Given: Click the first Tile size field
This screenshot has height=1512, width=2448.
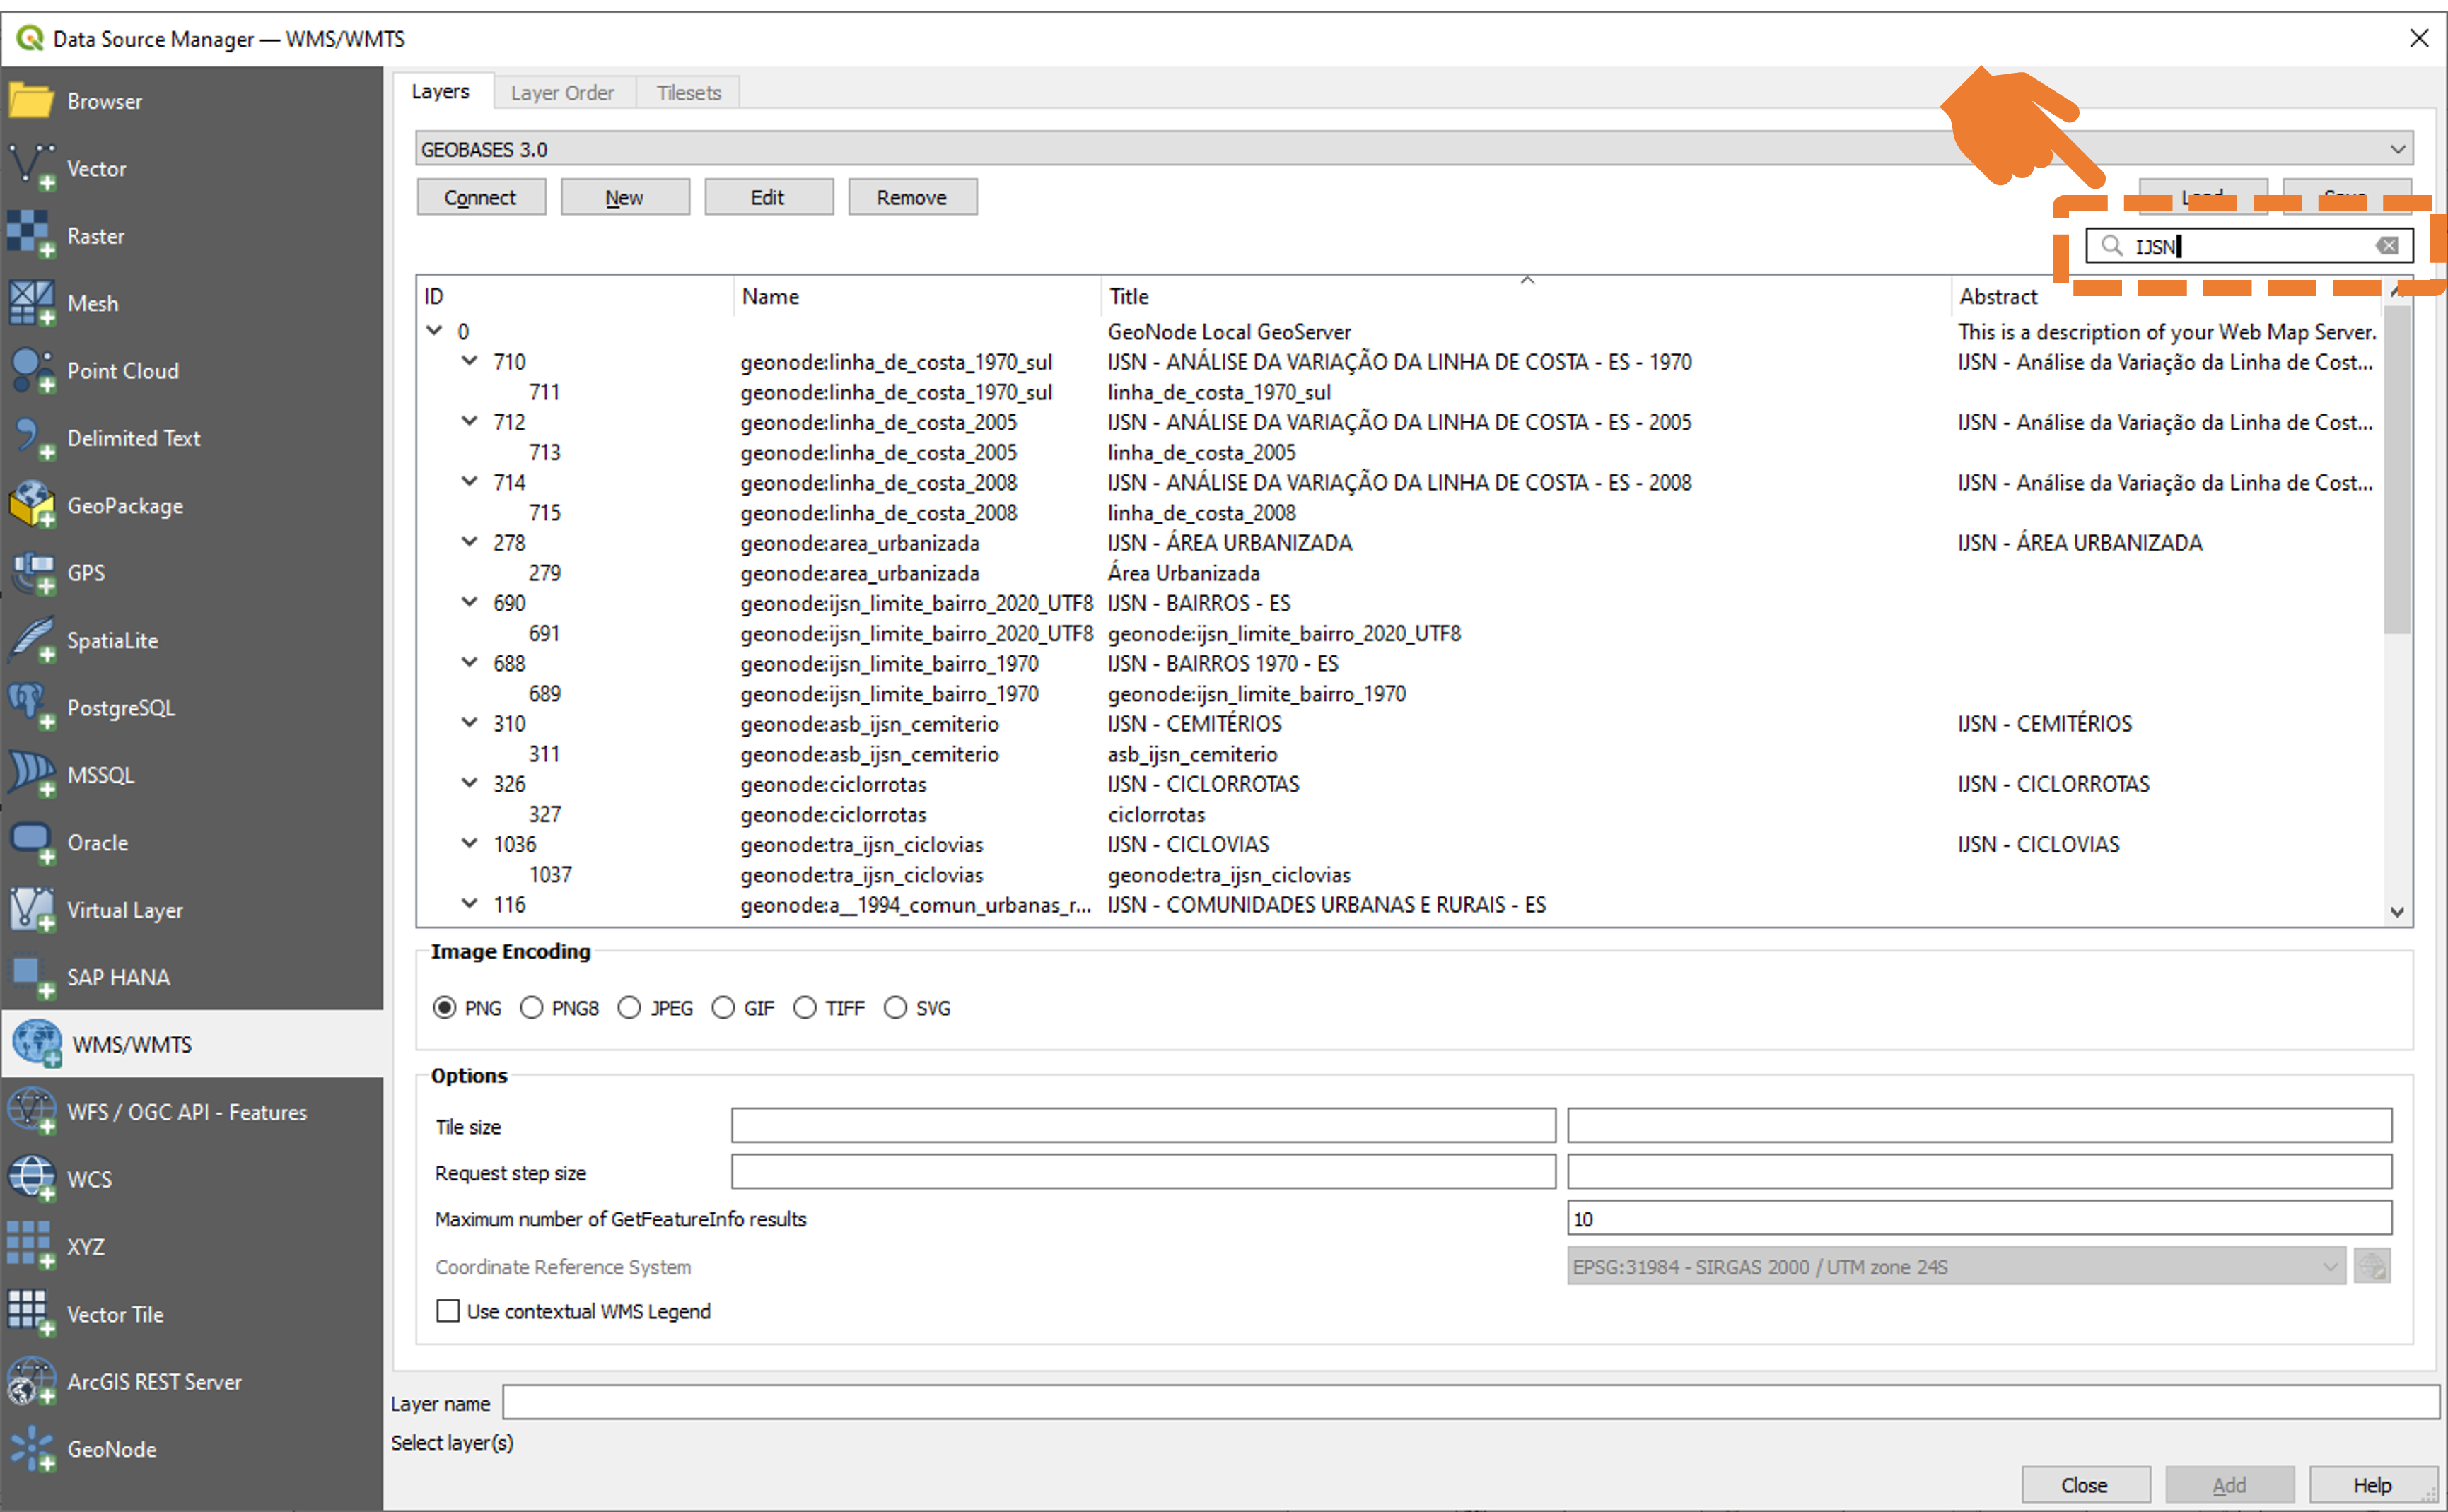Looking at the screenshot, I should (1143, 1126).
